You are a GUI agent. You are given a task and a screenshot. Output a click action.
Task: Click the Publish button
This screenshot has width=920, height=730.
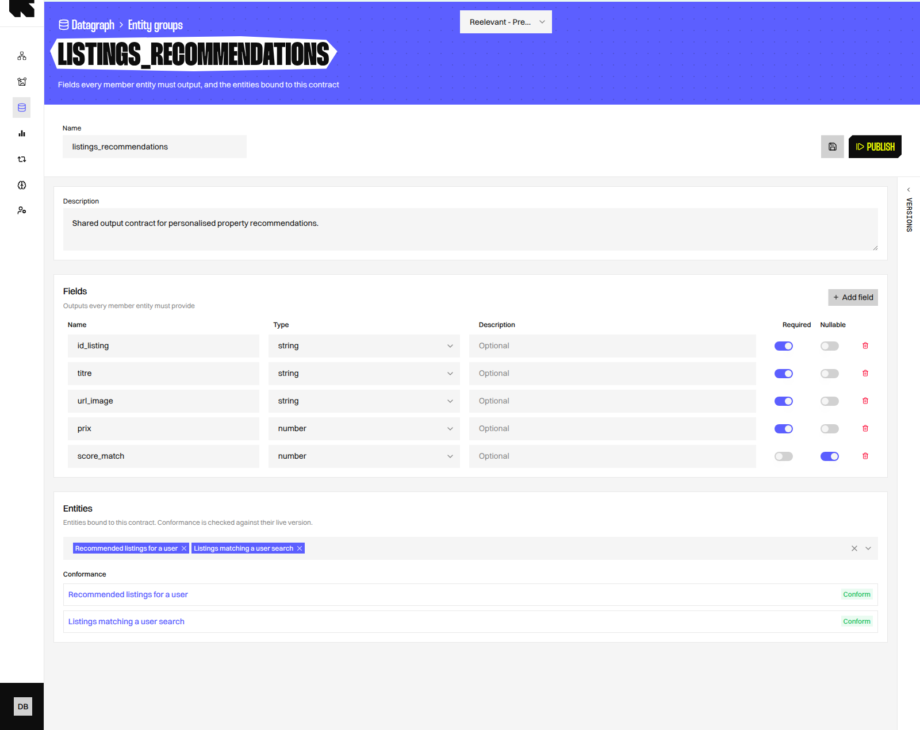point(875,147)
